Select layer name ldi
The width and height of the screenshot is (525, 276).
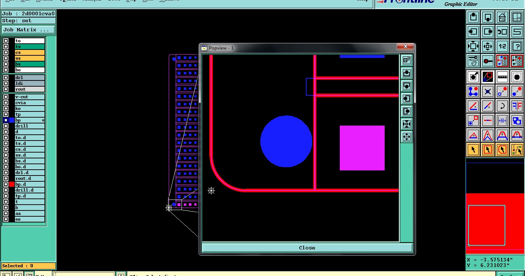(x=30, y=83)
